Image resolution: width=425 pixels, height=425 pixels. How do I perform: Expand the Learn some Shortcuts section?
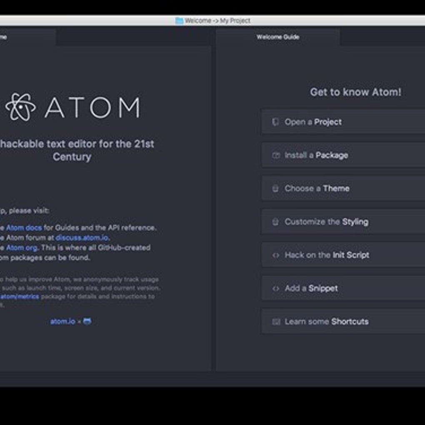(x=343, y=322)
